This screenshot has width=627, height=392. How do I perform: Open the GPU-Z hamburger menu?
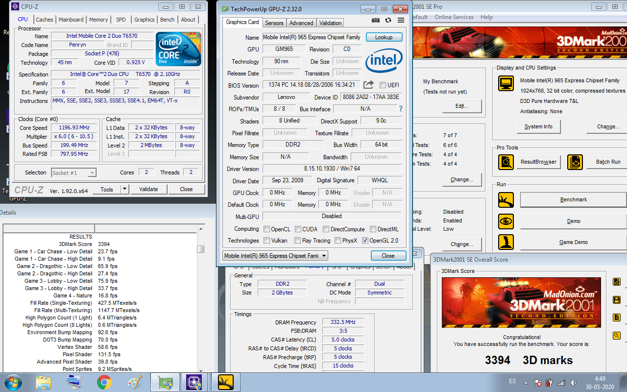pyautogui.click(x=401, y=21)
